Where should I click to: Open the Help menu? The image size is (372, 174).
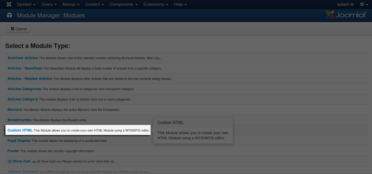pyautogui.click(x=180, y=4)
